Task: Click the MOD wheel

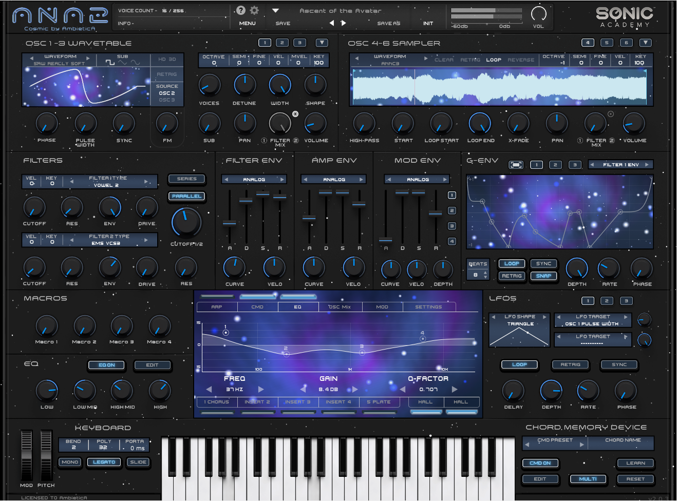Action: pos(26,455)
